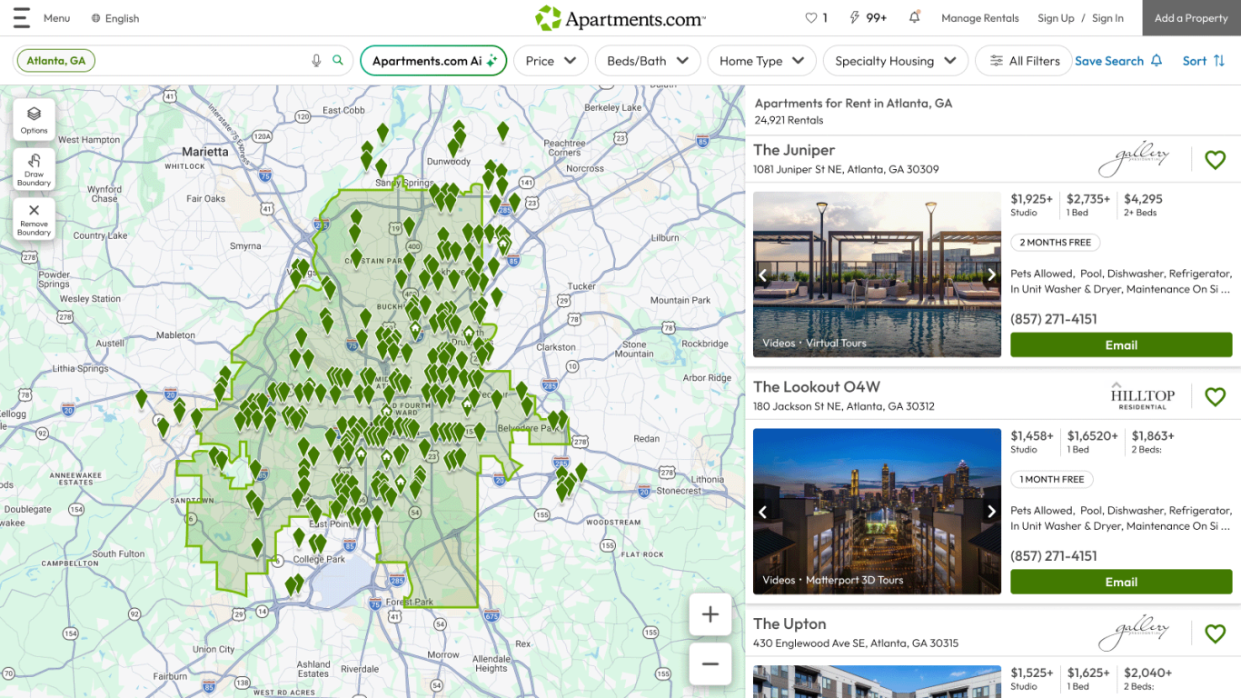Screen dimensions: 1241x698
Task: Show previous photo of The Juniper
Action: 763,275
